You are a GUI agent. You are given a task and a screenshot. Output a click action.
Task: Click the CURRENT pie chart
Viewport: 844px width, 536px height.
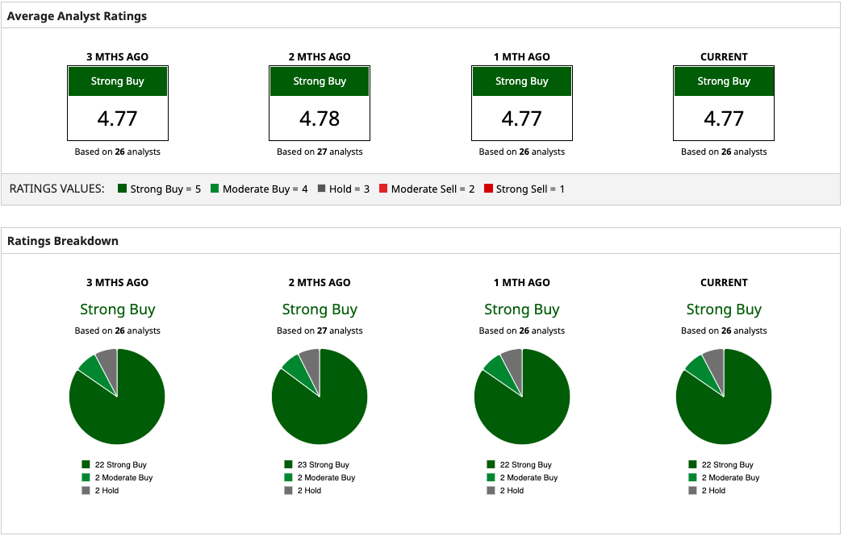coord(724,397)
